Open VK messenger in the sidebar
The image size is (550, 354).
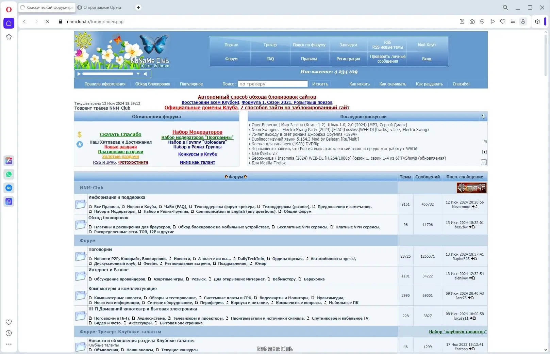9,188
